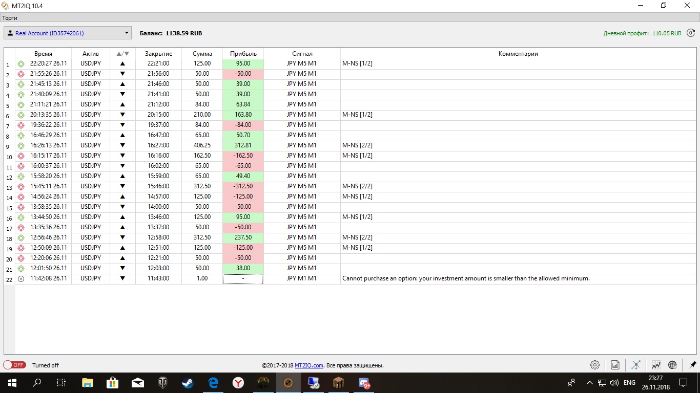
Task: Turn on the OFF trading switch
Action: [15, 365]
